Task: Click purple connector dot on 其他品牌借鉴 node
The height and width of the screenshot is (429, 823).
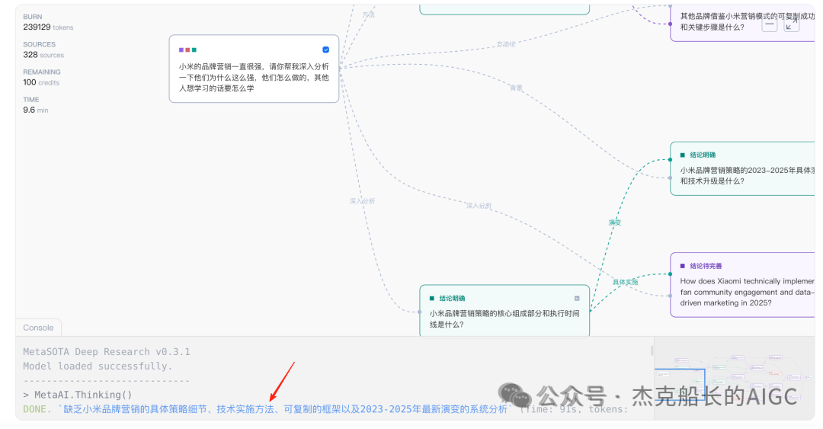Action: point(671,24)
